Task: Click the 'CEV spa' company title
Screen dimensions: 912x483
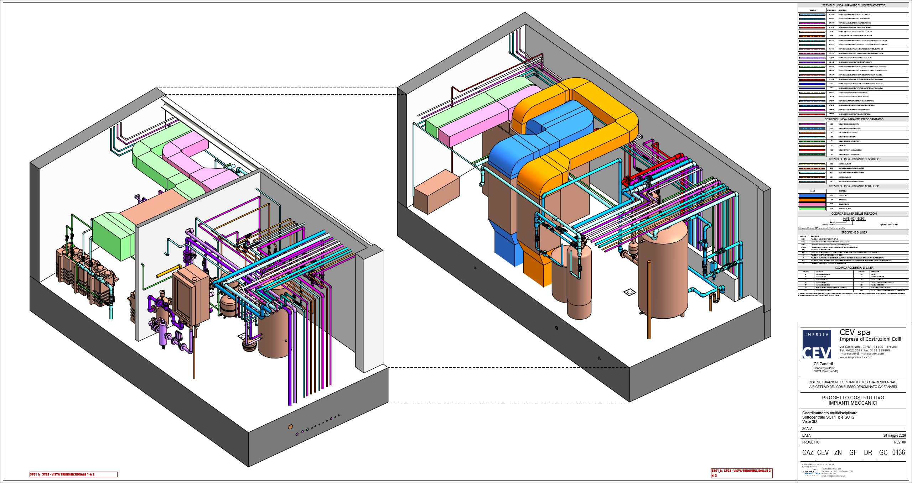Action: (855, 332)
